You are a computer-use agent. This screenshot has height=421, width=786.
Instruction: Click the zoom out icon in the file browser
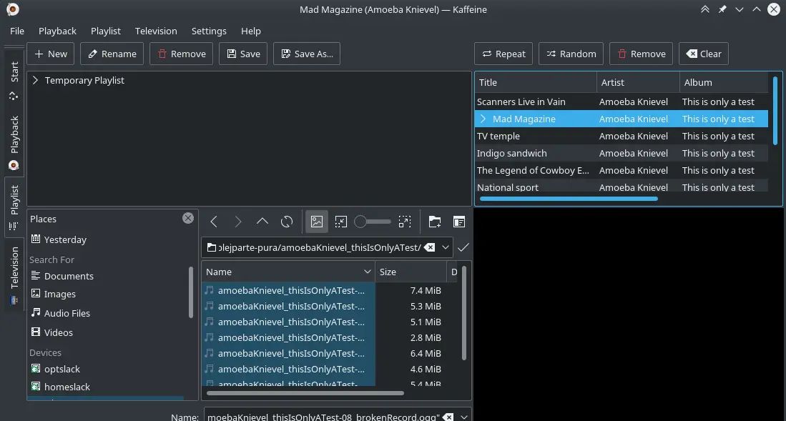(341, 222)
